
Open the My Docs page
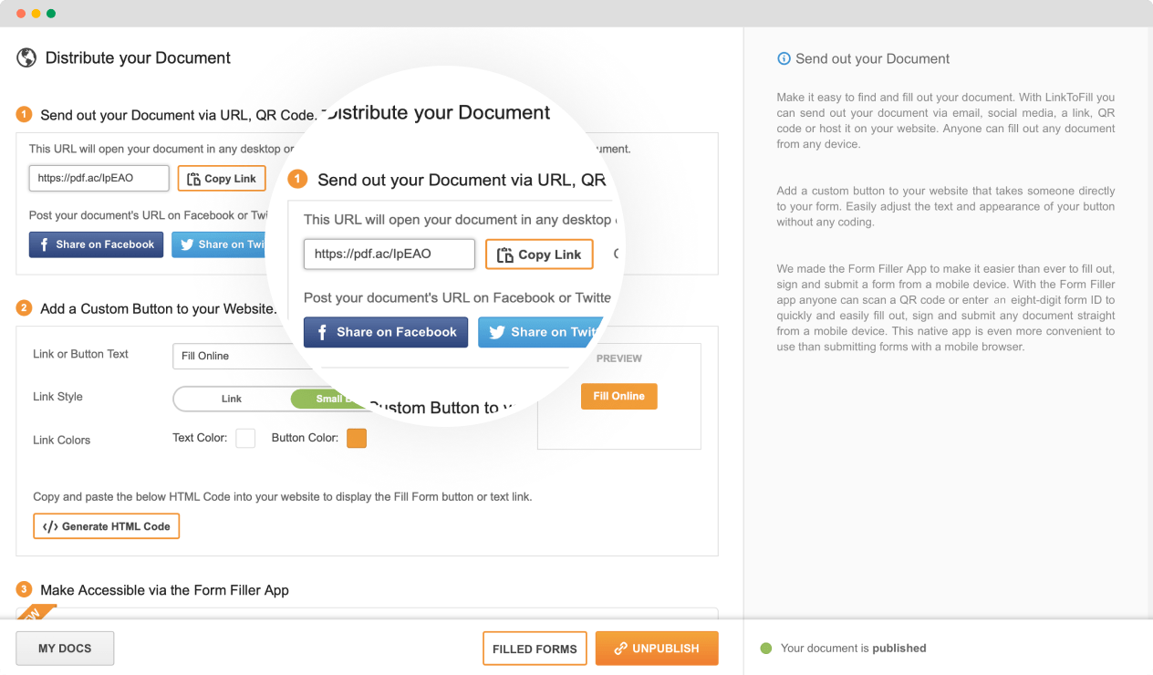click(64, 648)
